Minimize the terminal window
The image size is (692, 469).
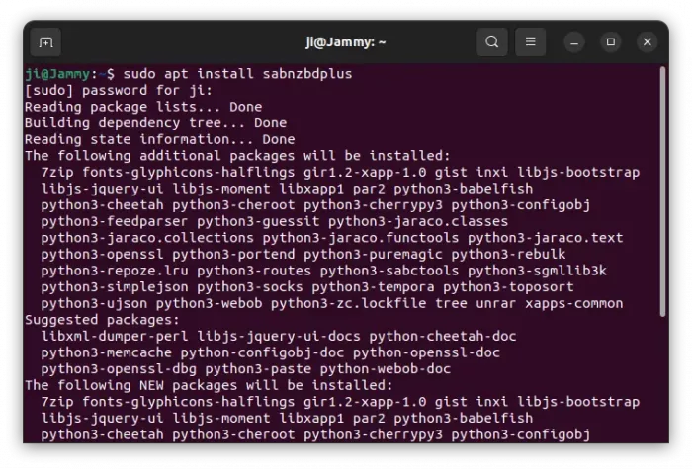pos(574,42)
